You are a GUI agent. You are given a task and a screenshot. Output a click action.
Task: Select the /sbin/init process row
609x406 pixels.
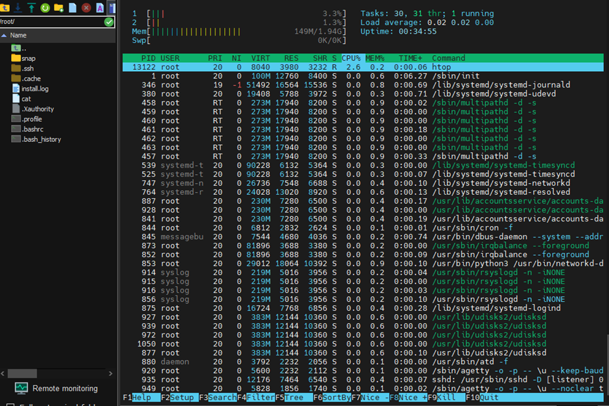363,76
